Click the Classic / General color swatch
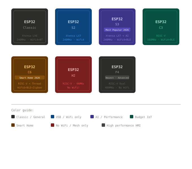Image resolution: width=192 pixels, height=169 pixels. tap(13, 117)
